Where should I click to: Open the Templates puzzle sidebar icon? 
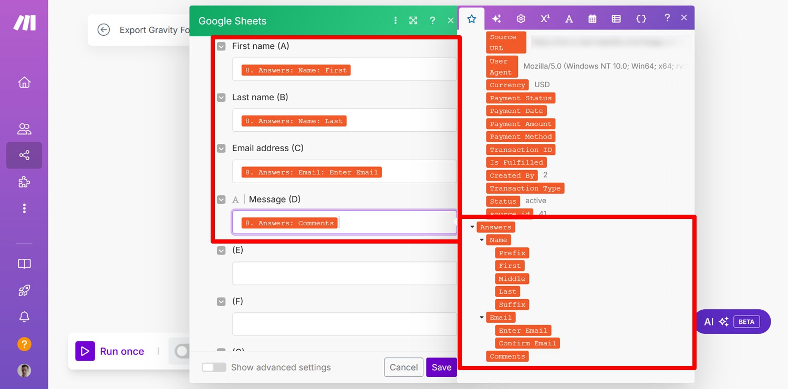click(x=24, y=182)
